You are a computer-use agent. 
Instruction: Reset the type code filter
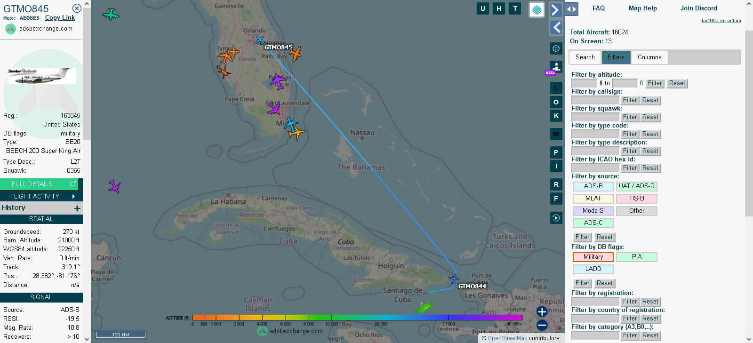(650, 134)
